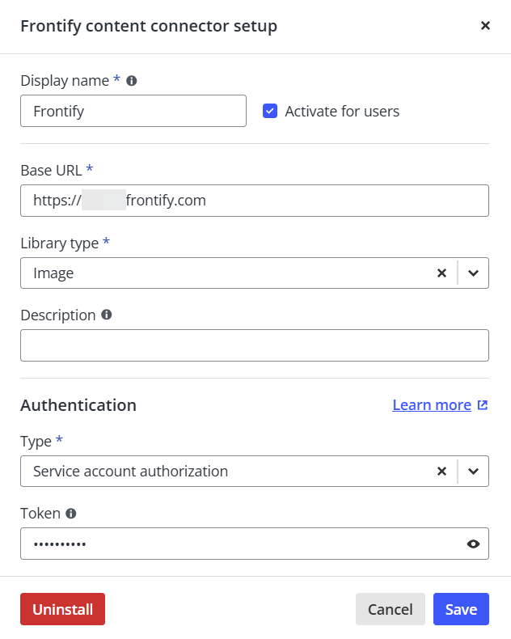Click the Token password field
The height and width of the screenshot is (639, 511).
pos(255,544)
